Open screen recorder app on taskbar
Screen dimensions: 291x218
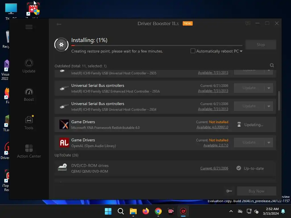(171, 211)
